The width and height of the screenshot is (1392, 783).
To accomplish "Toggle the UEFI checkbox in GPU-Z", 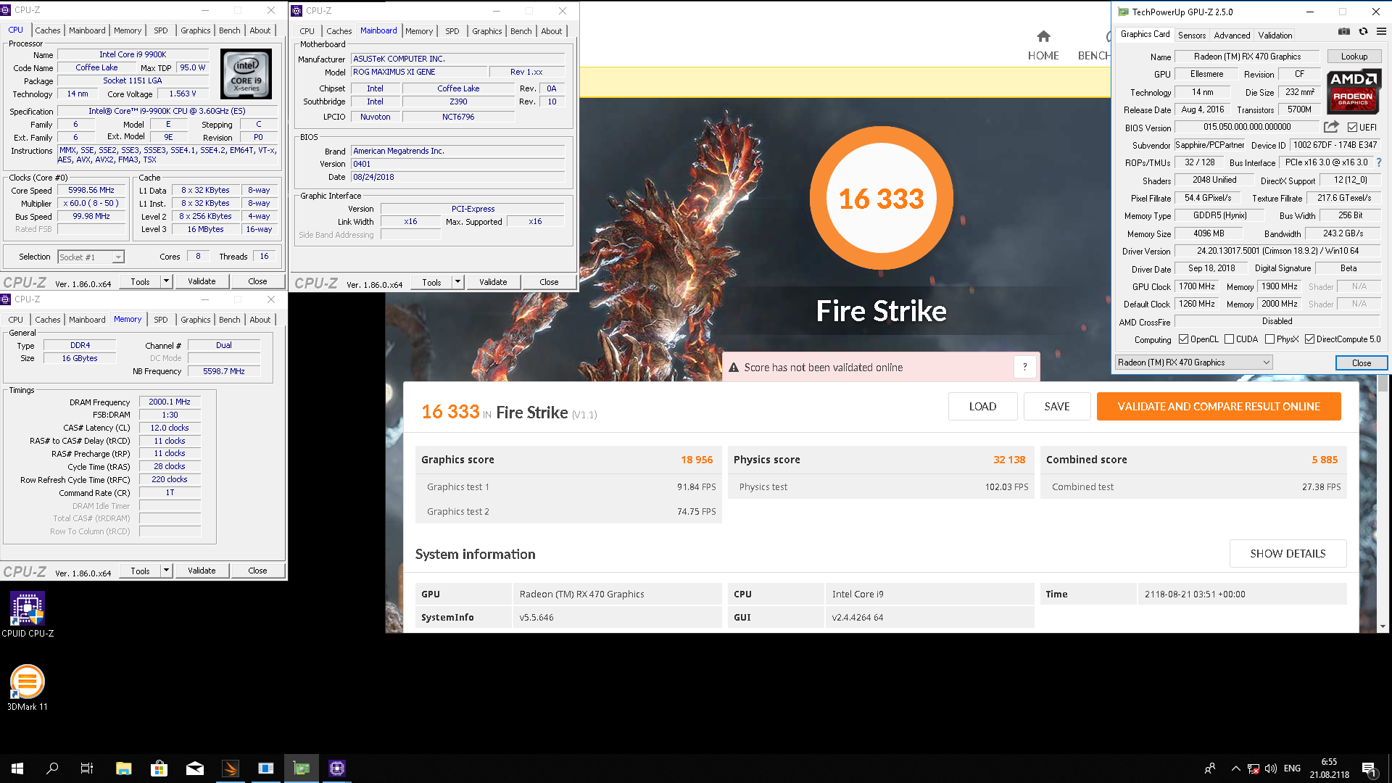I will point(1353,128).
